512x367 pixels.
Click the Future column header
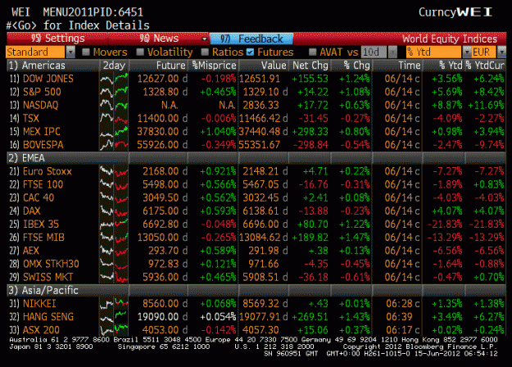click(158, 66)
